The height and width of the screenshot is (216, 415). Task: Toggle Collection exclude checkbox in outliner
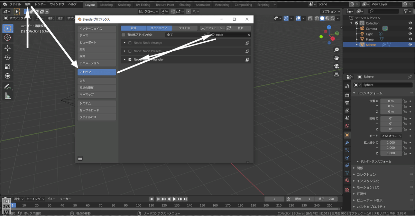357,23
